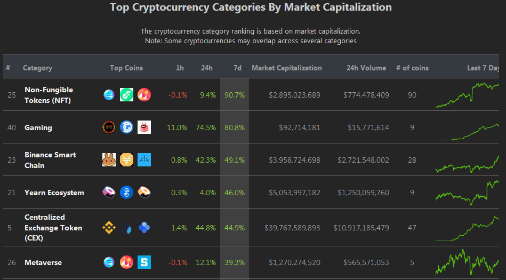Open the Yearn Ecosystem category link
The width and height of the screenshot is (506, 280).
click(54, 193)
